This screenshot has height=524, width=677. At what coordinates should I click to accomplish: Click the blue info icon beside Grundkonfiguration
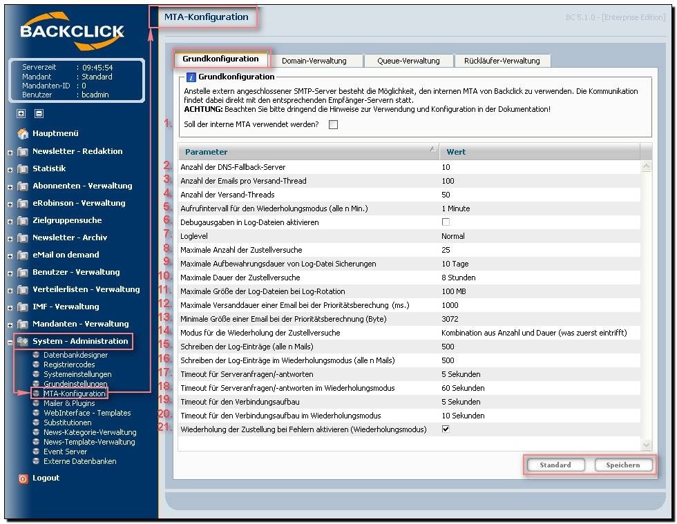pyautogui.click(x=191, y=77)
